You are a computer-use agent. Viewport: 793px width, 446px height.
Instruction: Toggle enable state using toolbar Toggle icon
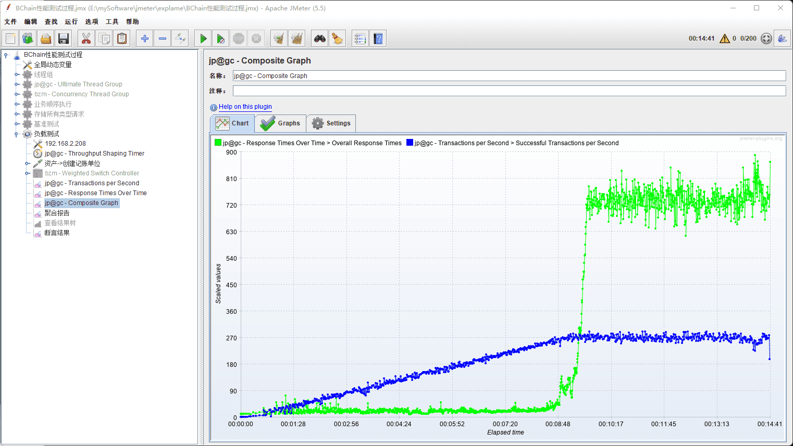pyautogui.click(x=180, y=39)
